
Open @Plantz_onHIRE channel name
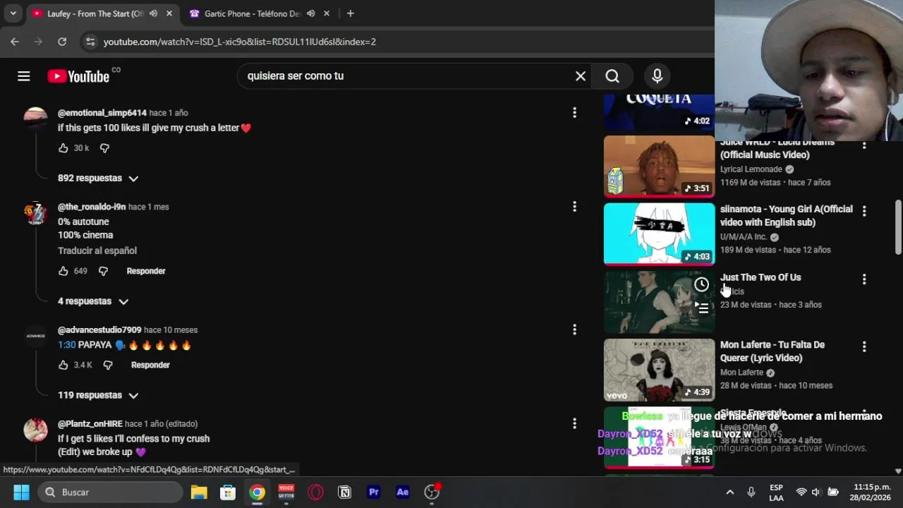coord(90,424)
